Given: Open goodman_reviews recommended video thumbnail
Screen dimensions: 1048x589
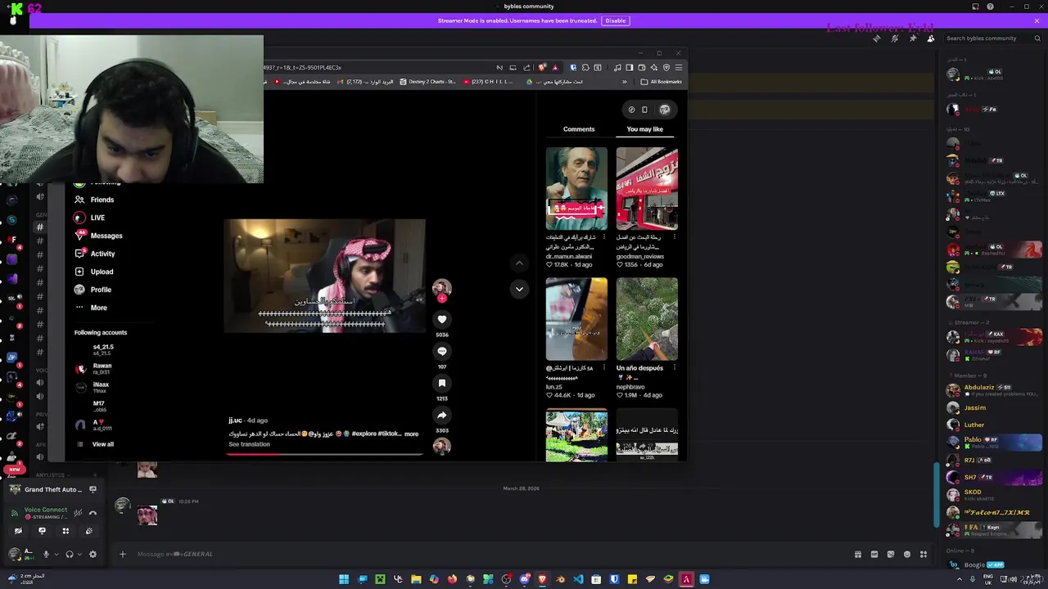Looking at the screenshot, I should pyautogui.click(x=647, y=188).
